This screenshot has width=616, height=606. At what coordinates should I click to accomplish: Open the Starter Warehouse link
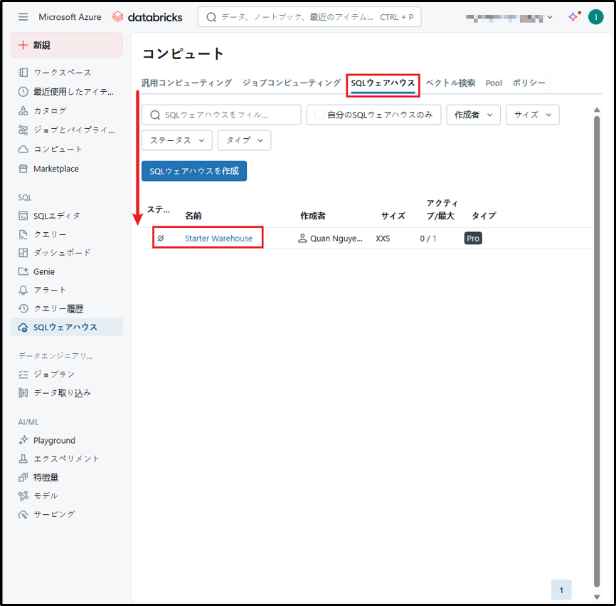[218, 239]
